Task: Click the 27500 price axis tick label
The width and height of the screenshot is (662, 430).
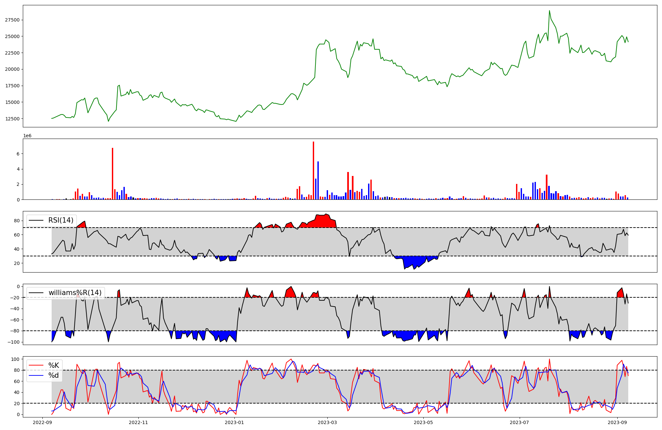Action: click(12, 20)
